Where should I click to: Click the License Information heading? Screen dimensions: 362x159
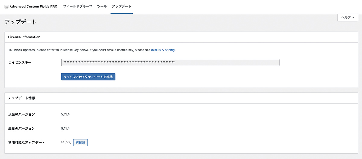pos(24,37)
